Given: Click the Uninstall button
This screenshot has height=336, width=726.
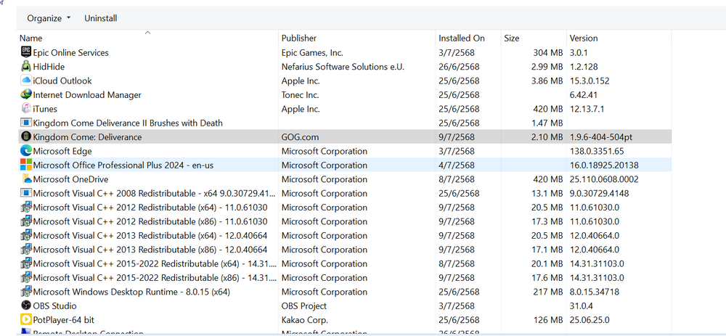Looking at the screenshot, I should point(100,19).
